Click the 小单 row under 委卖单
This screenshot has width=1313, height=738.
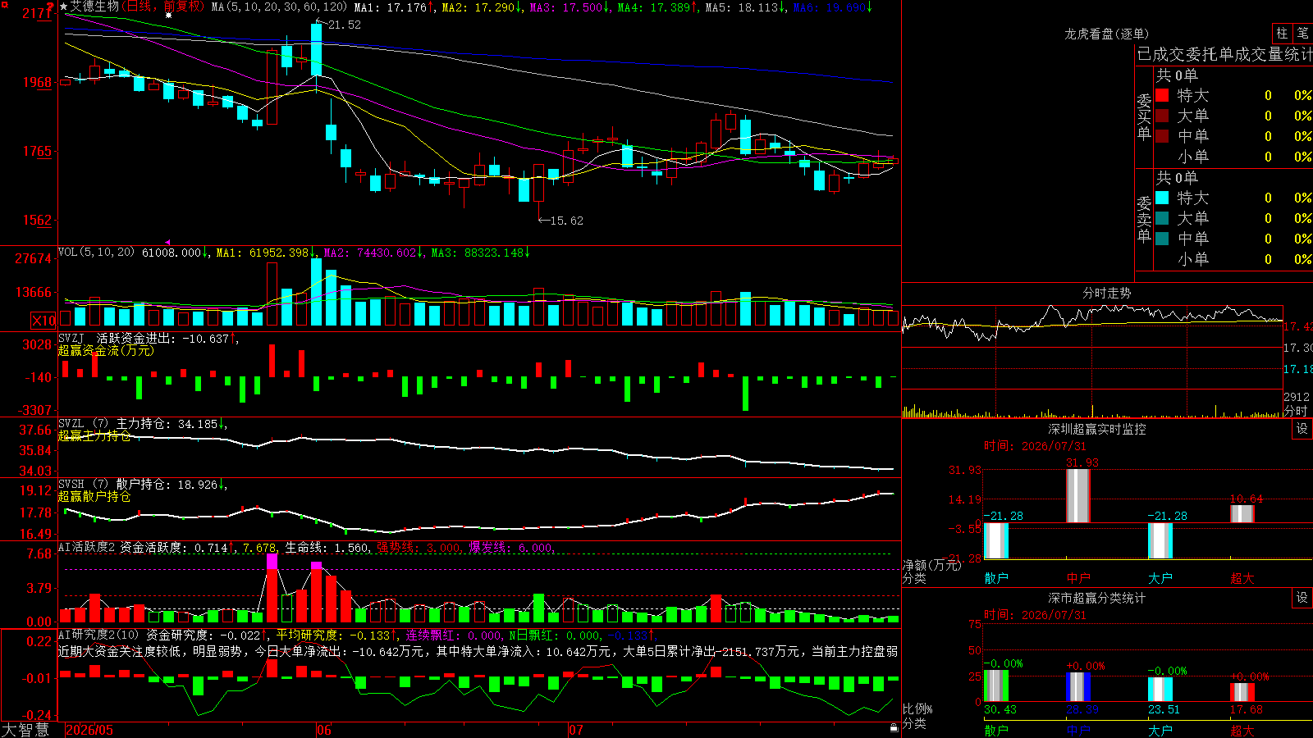pos(1233,259)
